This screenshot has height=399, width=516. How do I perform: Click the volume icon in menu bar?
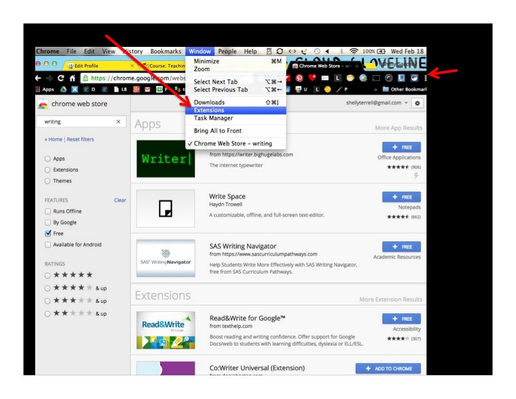tap(327, 51)
